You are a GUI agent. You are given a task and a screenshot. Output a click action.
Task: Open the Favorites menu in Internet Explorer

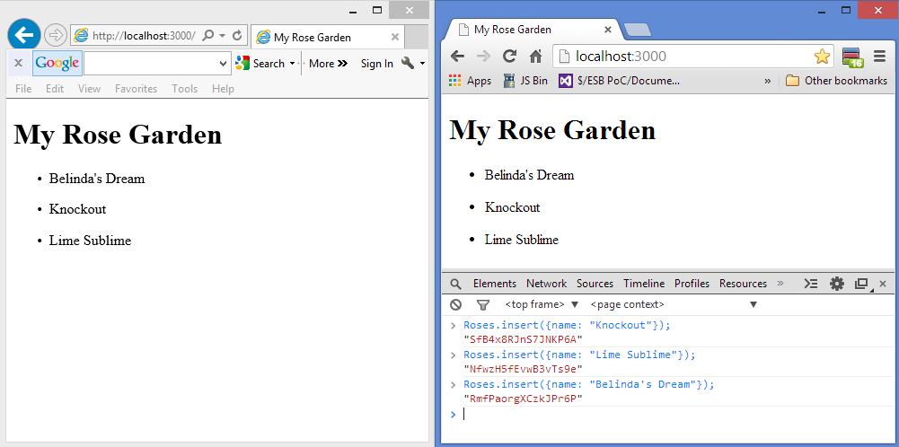(136, 89)
